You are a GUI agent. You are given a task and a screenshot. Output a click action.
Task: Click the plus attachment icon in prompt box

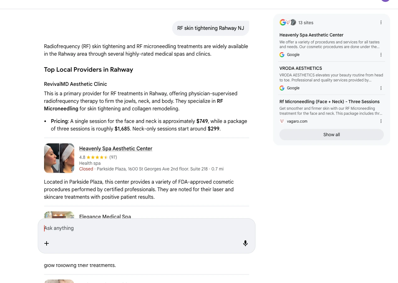pyautogui.click(x=47, y=243)
